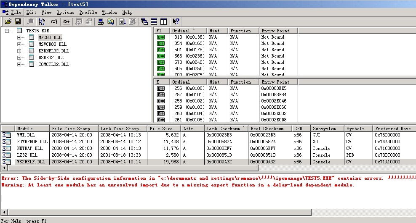Click the context Help arrow icon
Image resolution: width=416 pixels, height=223 pixels.
click(x=176, y=21)
